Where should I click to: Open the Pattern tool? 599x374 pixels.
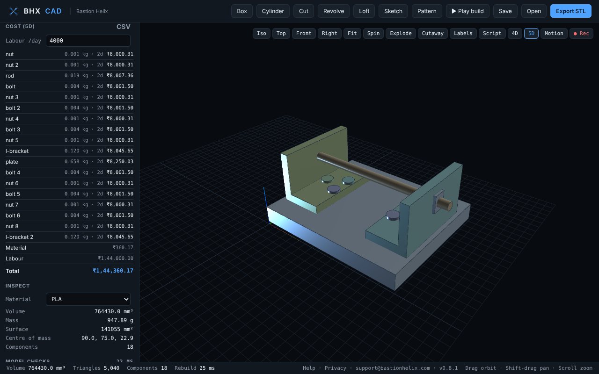coord(427,11)
